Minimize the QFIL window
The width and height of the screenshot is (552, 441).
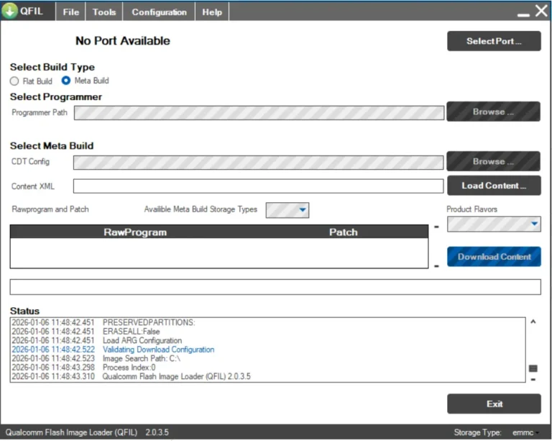523,15
